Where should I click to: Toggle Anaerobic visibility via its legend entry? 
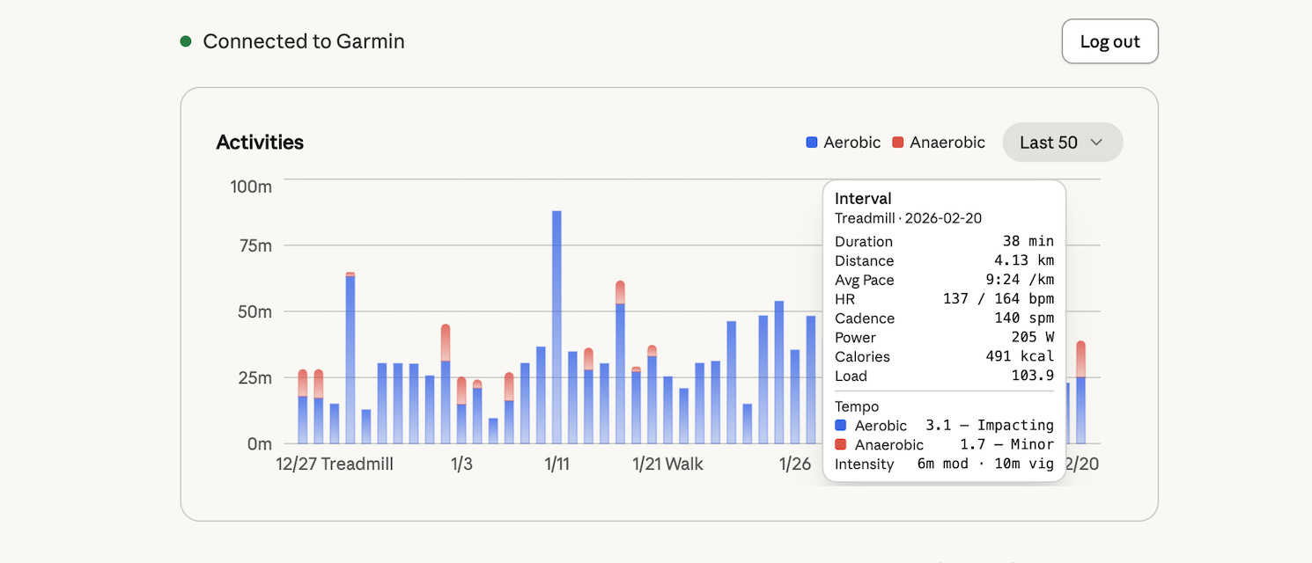(x=938, y=142)
